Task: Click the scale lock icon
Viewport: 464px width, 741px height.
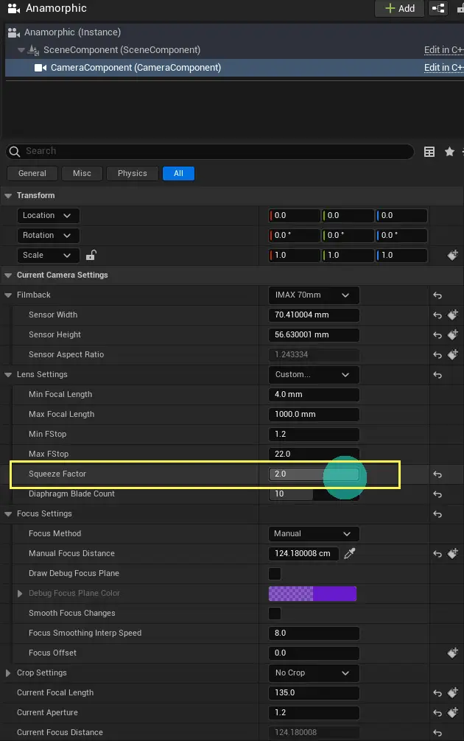Action: click(x=91, y=256)
